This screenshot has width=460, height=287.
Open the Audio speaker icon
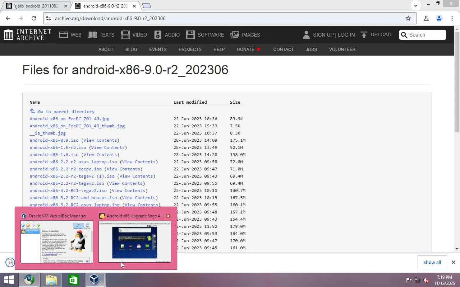[x=158, y=35]
